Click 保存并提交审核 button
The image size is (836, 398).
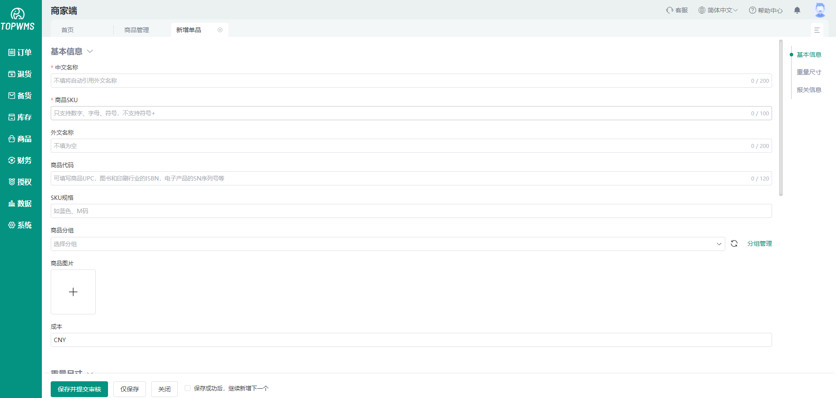[79, 389]
